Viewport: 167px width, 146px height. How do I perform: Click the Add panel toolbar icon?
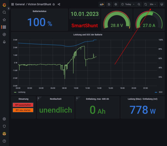click(x=101, y=4)
